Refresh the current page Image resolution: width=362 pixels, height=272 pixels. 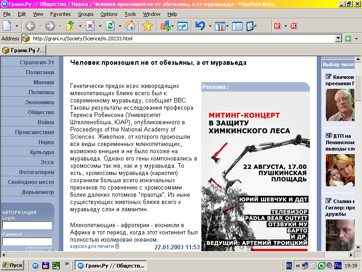[x=110, y=26]
